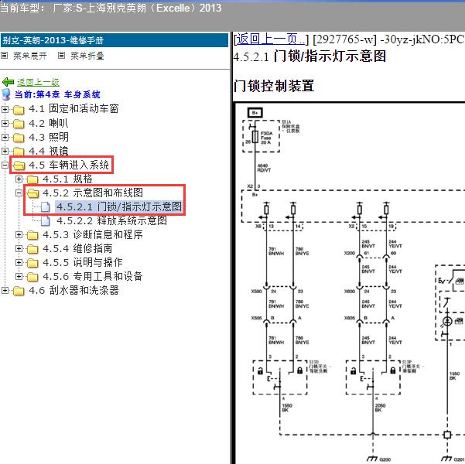Open 4.5.2.1 门锁/指示灯示意图 page
The height and width of the screenshot is (464, 465).
pyautogui.click(x=119, y=206)
